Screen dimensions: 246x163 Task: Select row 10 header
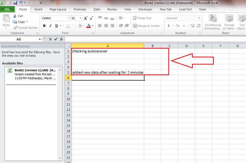[x=68, y=99]
